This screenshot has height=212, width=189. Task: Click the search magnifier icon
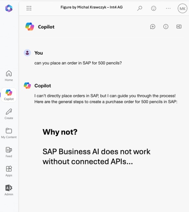[x=140, y=9]
